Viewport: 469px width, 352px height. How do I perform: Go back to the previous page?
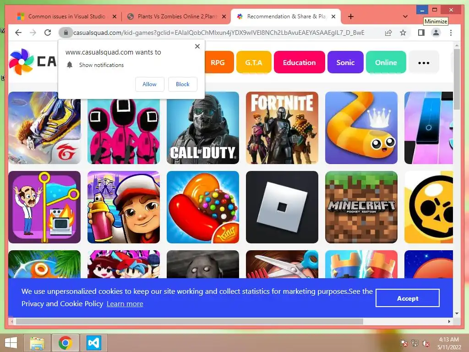(18, 33)
